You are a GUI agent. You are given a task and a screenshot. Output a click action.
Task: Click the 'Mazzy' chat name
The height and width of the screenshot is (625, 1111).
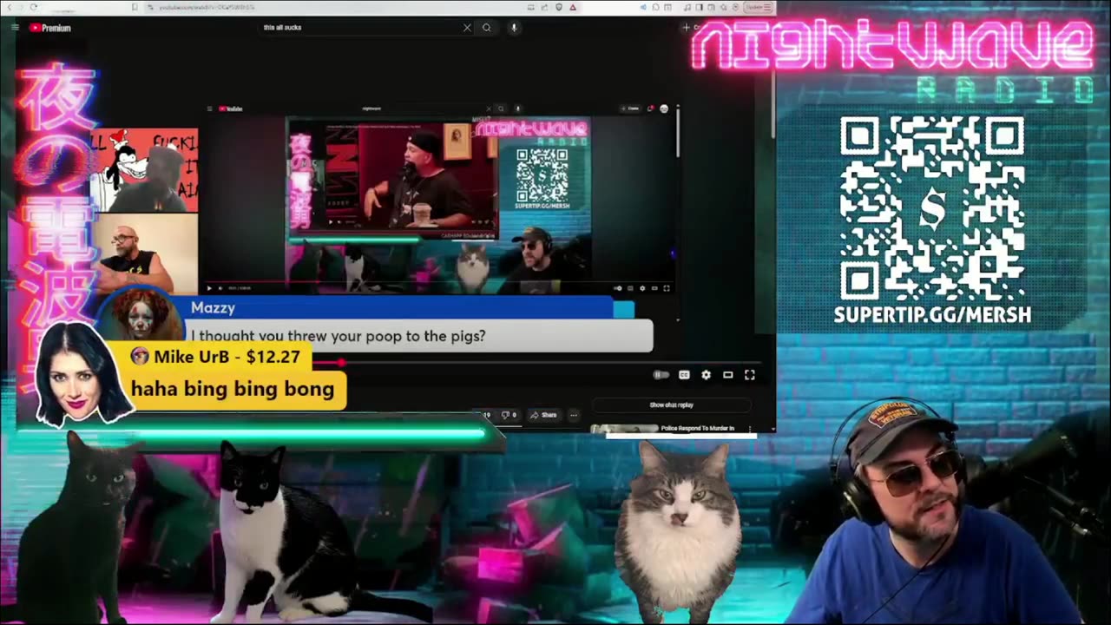pyautogui.click(x=213, y=308)
